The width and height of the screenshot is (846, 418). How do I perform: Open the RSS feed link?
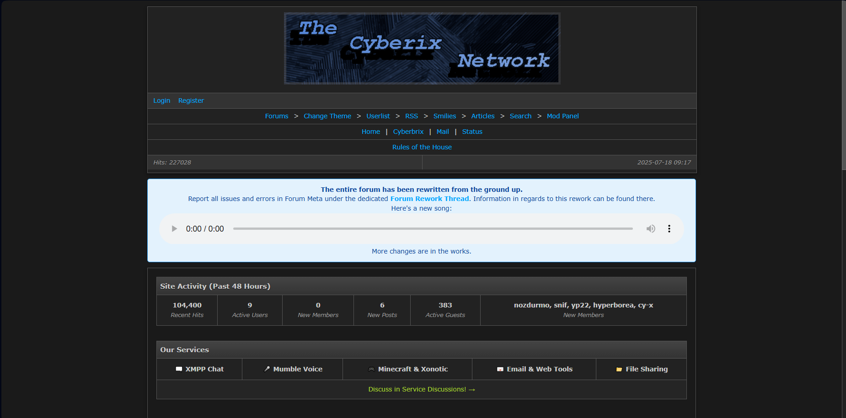pos(412,116)
